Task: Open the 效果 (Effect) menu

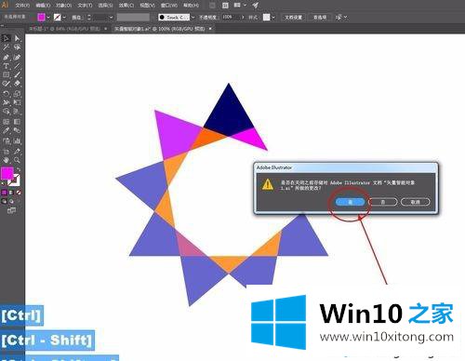Action: coord(126,6)
